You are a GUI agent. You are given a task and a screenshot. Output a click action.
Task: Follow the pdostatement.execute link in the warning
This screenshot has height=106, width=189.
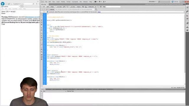tap(32, 17)
